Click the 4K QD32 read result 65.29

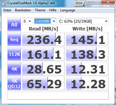coord(43,83)
